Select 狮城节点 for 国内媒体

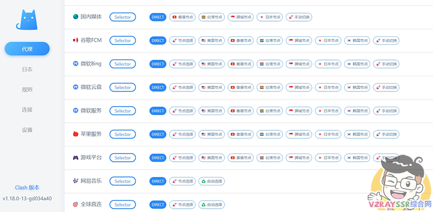click(241, 17)
